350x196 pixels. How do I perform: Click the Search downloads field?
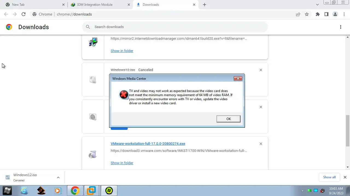tap(175, 27)
